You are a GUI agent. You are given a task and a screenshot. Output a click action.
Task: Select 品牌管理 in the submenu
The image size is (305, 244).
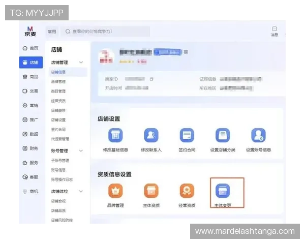(58, 82)
